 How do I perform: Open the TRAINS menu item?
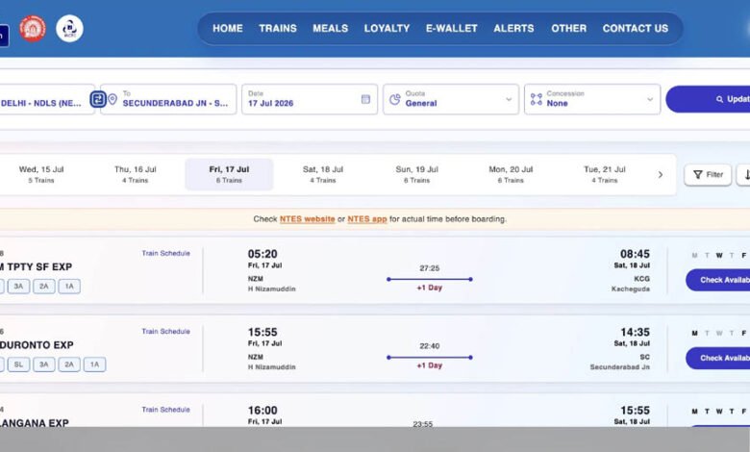(278, 28)
